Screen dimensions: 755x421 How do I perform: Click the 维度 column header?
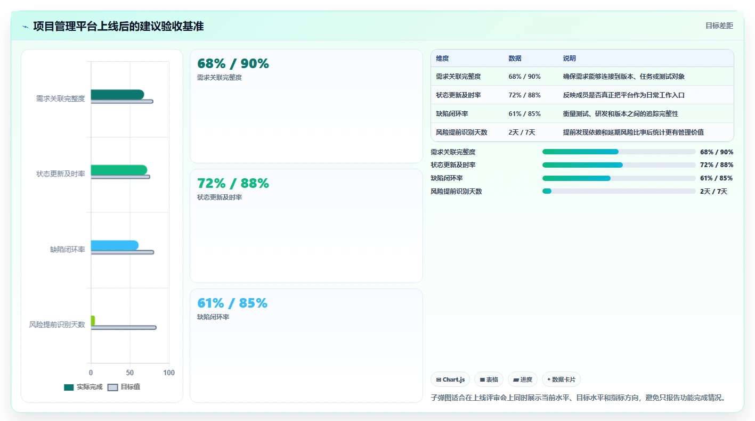click(442, 59)
